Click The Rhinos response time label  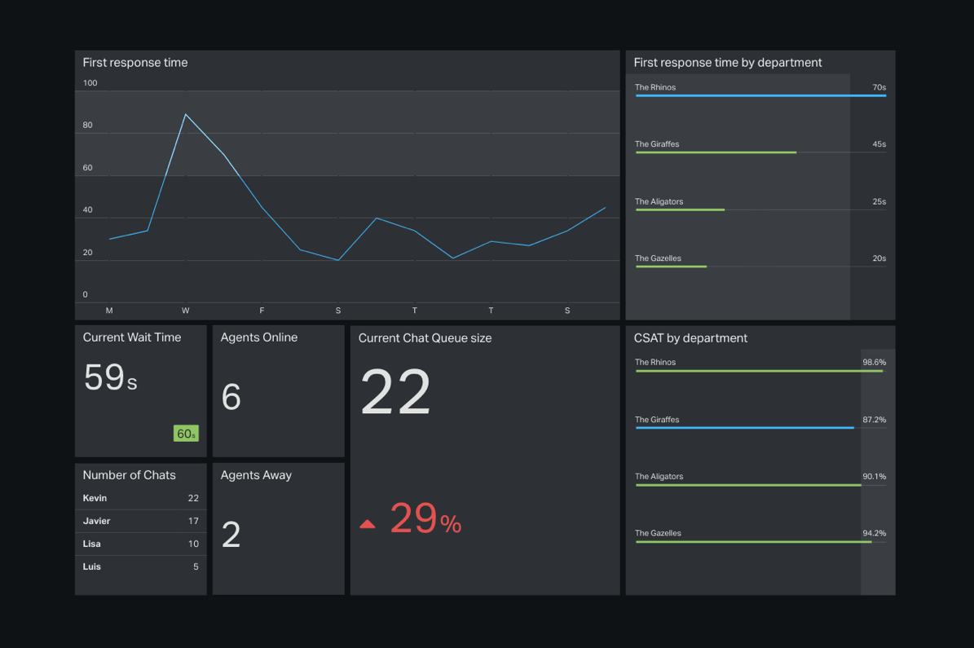pyautogui.click(x=655, y=87)
